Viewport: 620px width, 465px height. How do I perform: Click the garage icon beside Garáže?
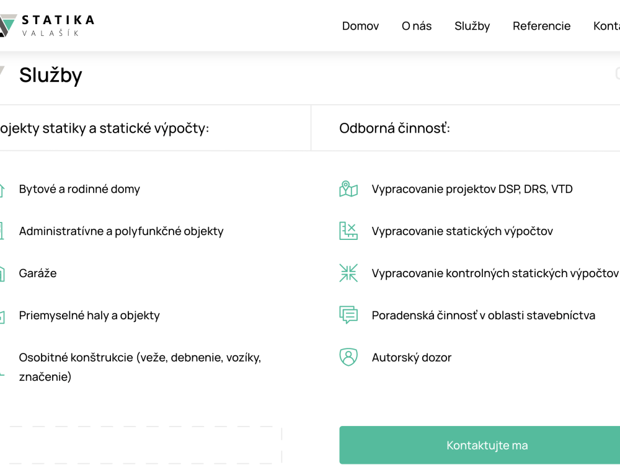coord(2,273)
